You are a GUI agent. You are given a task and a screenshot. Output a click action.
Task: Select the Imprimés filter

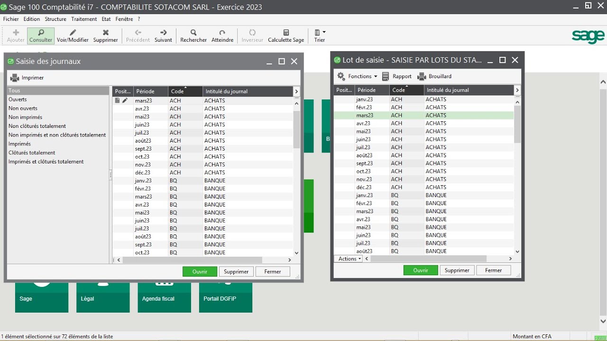click(x=19, y=144)
